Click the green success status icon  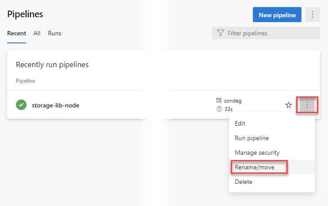pyautogui.click(x=21, y=105)
